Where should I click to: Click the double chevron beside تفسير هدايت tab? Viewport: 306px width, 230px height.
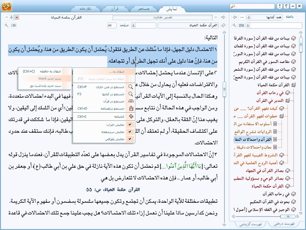coord(216,17)
